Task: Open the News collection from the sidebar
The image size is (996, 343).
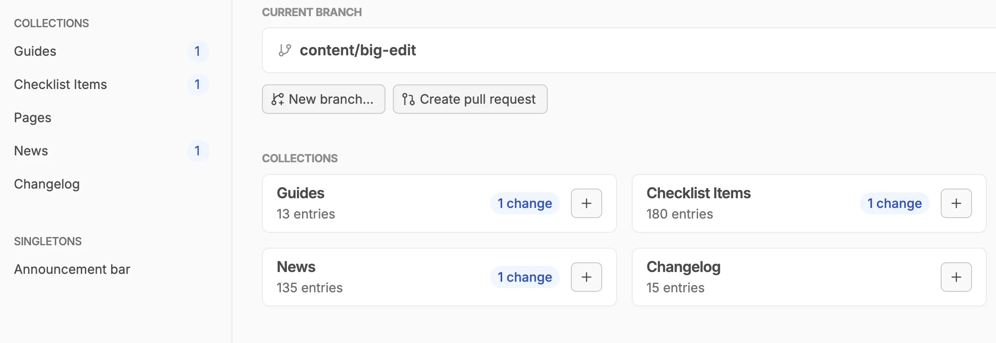Action: (31, 151)
